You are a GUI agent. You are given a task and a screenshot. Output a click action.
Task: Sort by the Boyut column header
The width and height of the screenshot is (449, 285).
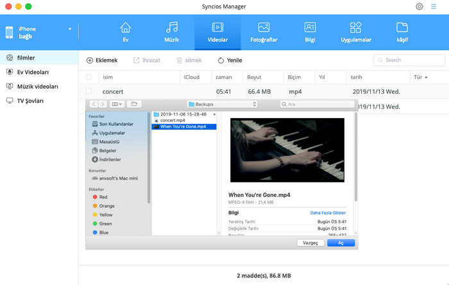tap(254, 77)
